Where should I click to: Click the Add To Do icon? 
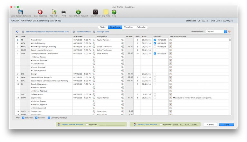[x=54, y=12]
